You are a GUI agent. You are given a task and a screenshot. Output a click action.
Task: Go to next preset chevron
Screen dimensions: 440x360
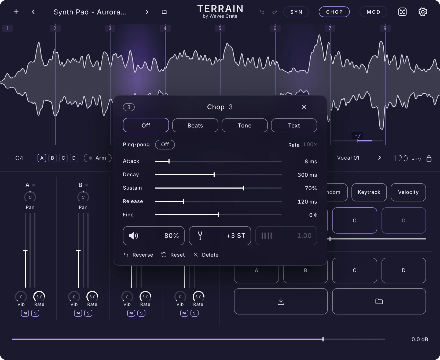tap(147, 12)
